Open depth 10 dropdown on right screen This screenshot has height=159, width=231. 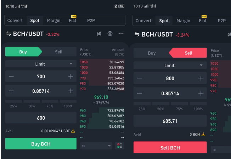tap(221, 150)
